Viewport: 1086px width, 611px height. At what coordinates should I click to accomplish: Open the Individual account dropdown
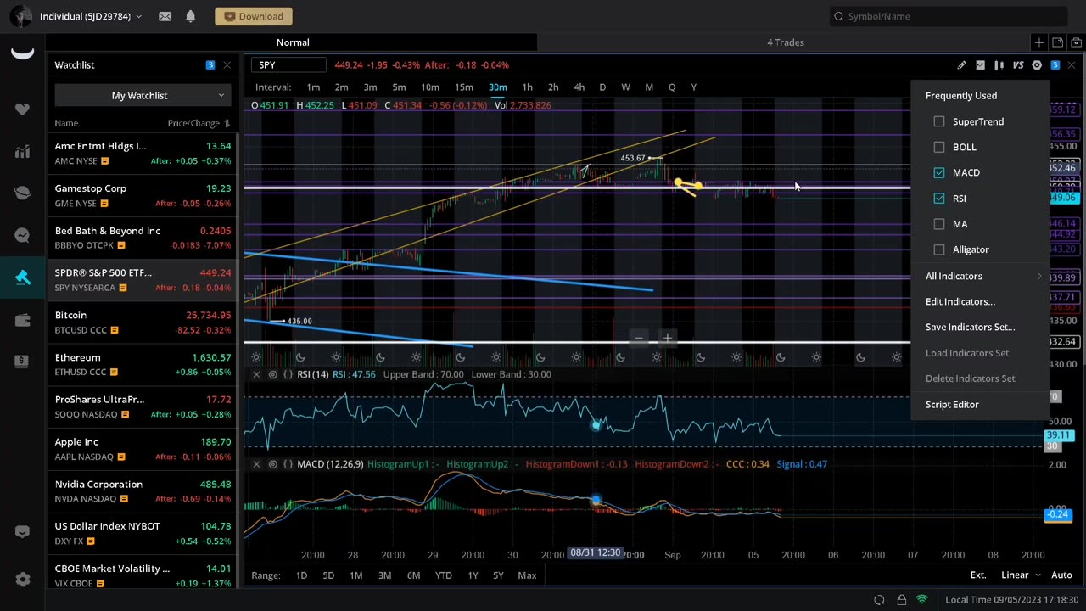pyautogui.click(x=91, y=16)
